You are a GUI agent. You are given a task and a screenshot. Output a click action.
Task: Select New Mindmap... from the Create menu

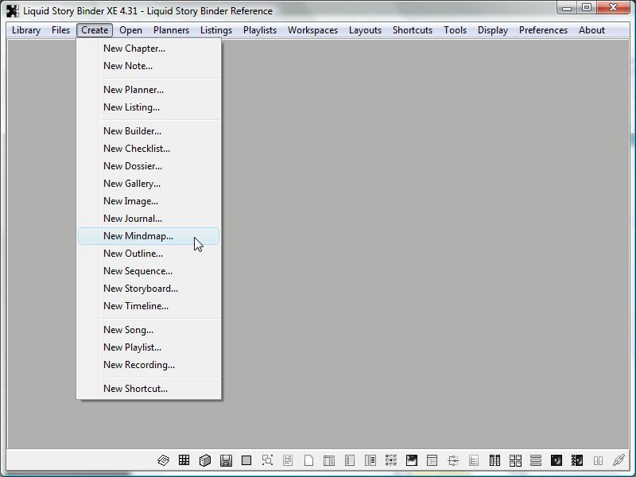pyautogui.click(x=138, y=236)
